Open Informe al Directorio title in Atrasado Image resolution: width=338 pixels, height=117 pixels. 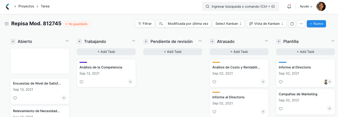228,97
